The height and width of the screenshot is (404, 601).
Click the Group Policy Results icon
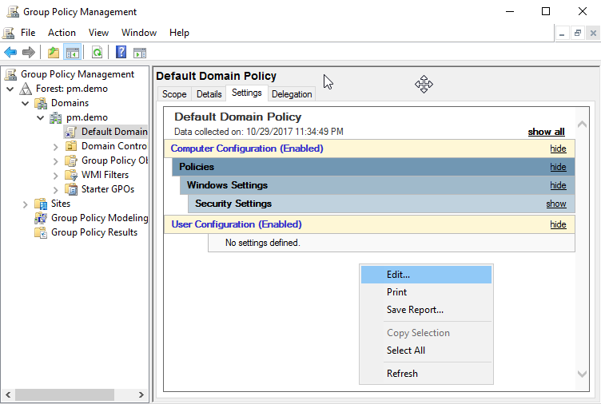(x=41, y=232)
